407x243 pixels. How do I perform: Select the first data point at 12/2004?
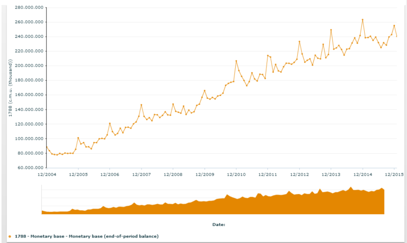tap(47, 147)
